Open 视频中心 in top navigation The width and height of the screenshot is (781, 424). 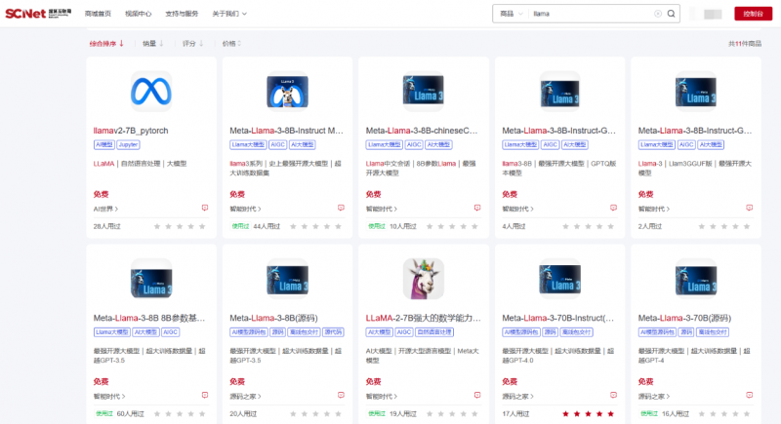click(x=138, y=14)
